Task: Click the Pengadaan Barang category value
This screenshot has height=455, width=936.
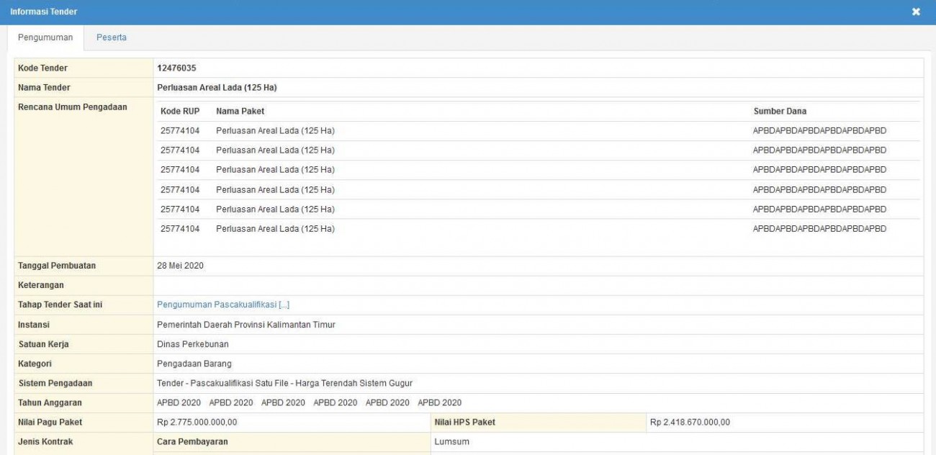Action: [194, 364]
